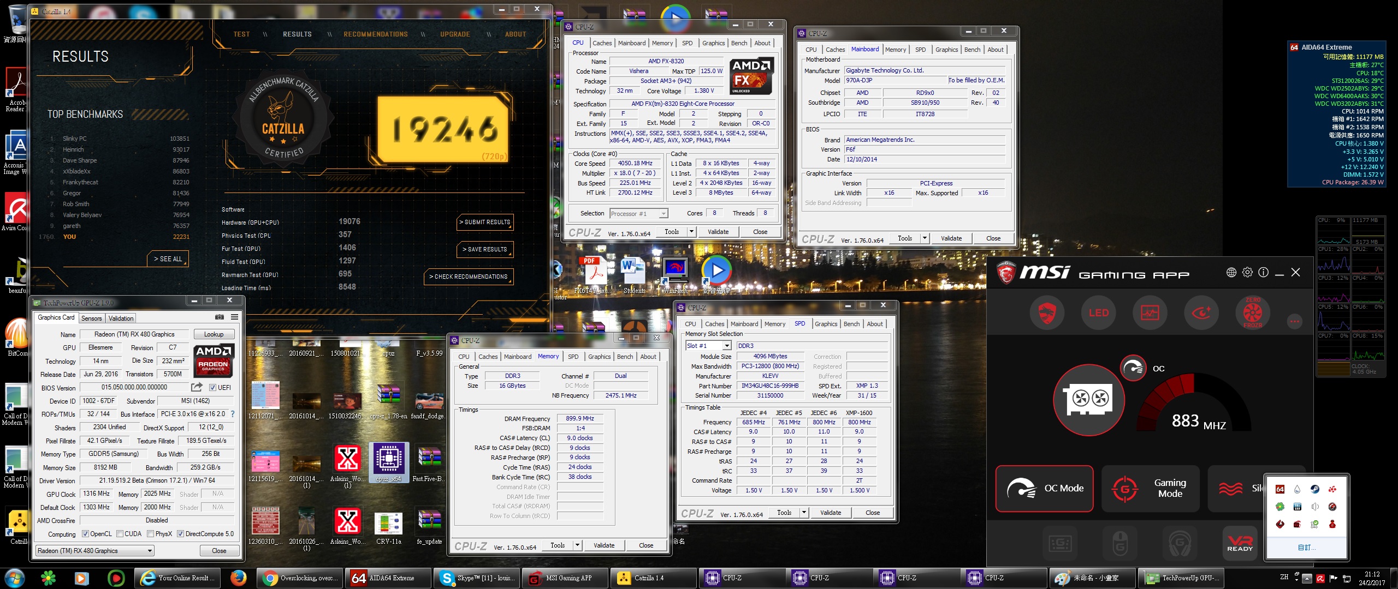Screen dimensions: 1398x589
Task: Expand Tools dropdown arrow in CPU-Z SPD window
Action: click(804, 513)
